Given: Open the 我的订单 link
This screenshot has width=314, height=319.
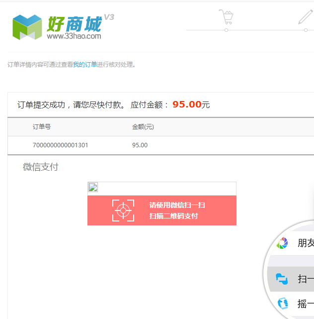Looking at the screenshot, I should point(85,65).
